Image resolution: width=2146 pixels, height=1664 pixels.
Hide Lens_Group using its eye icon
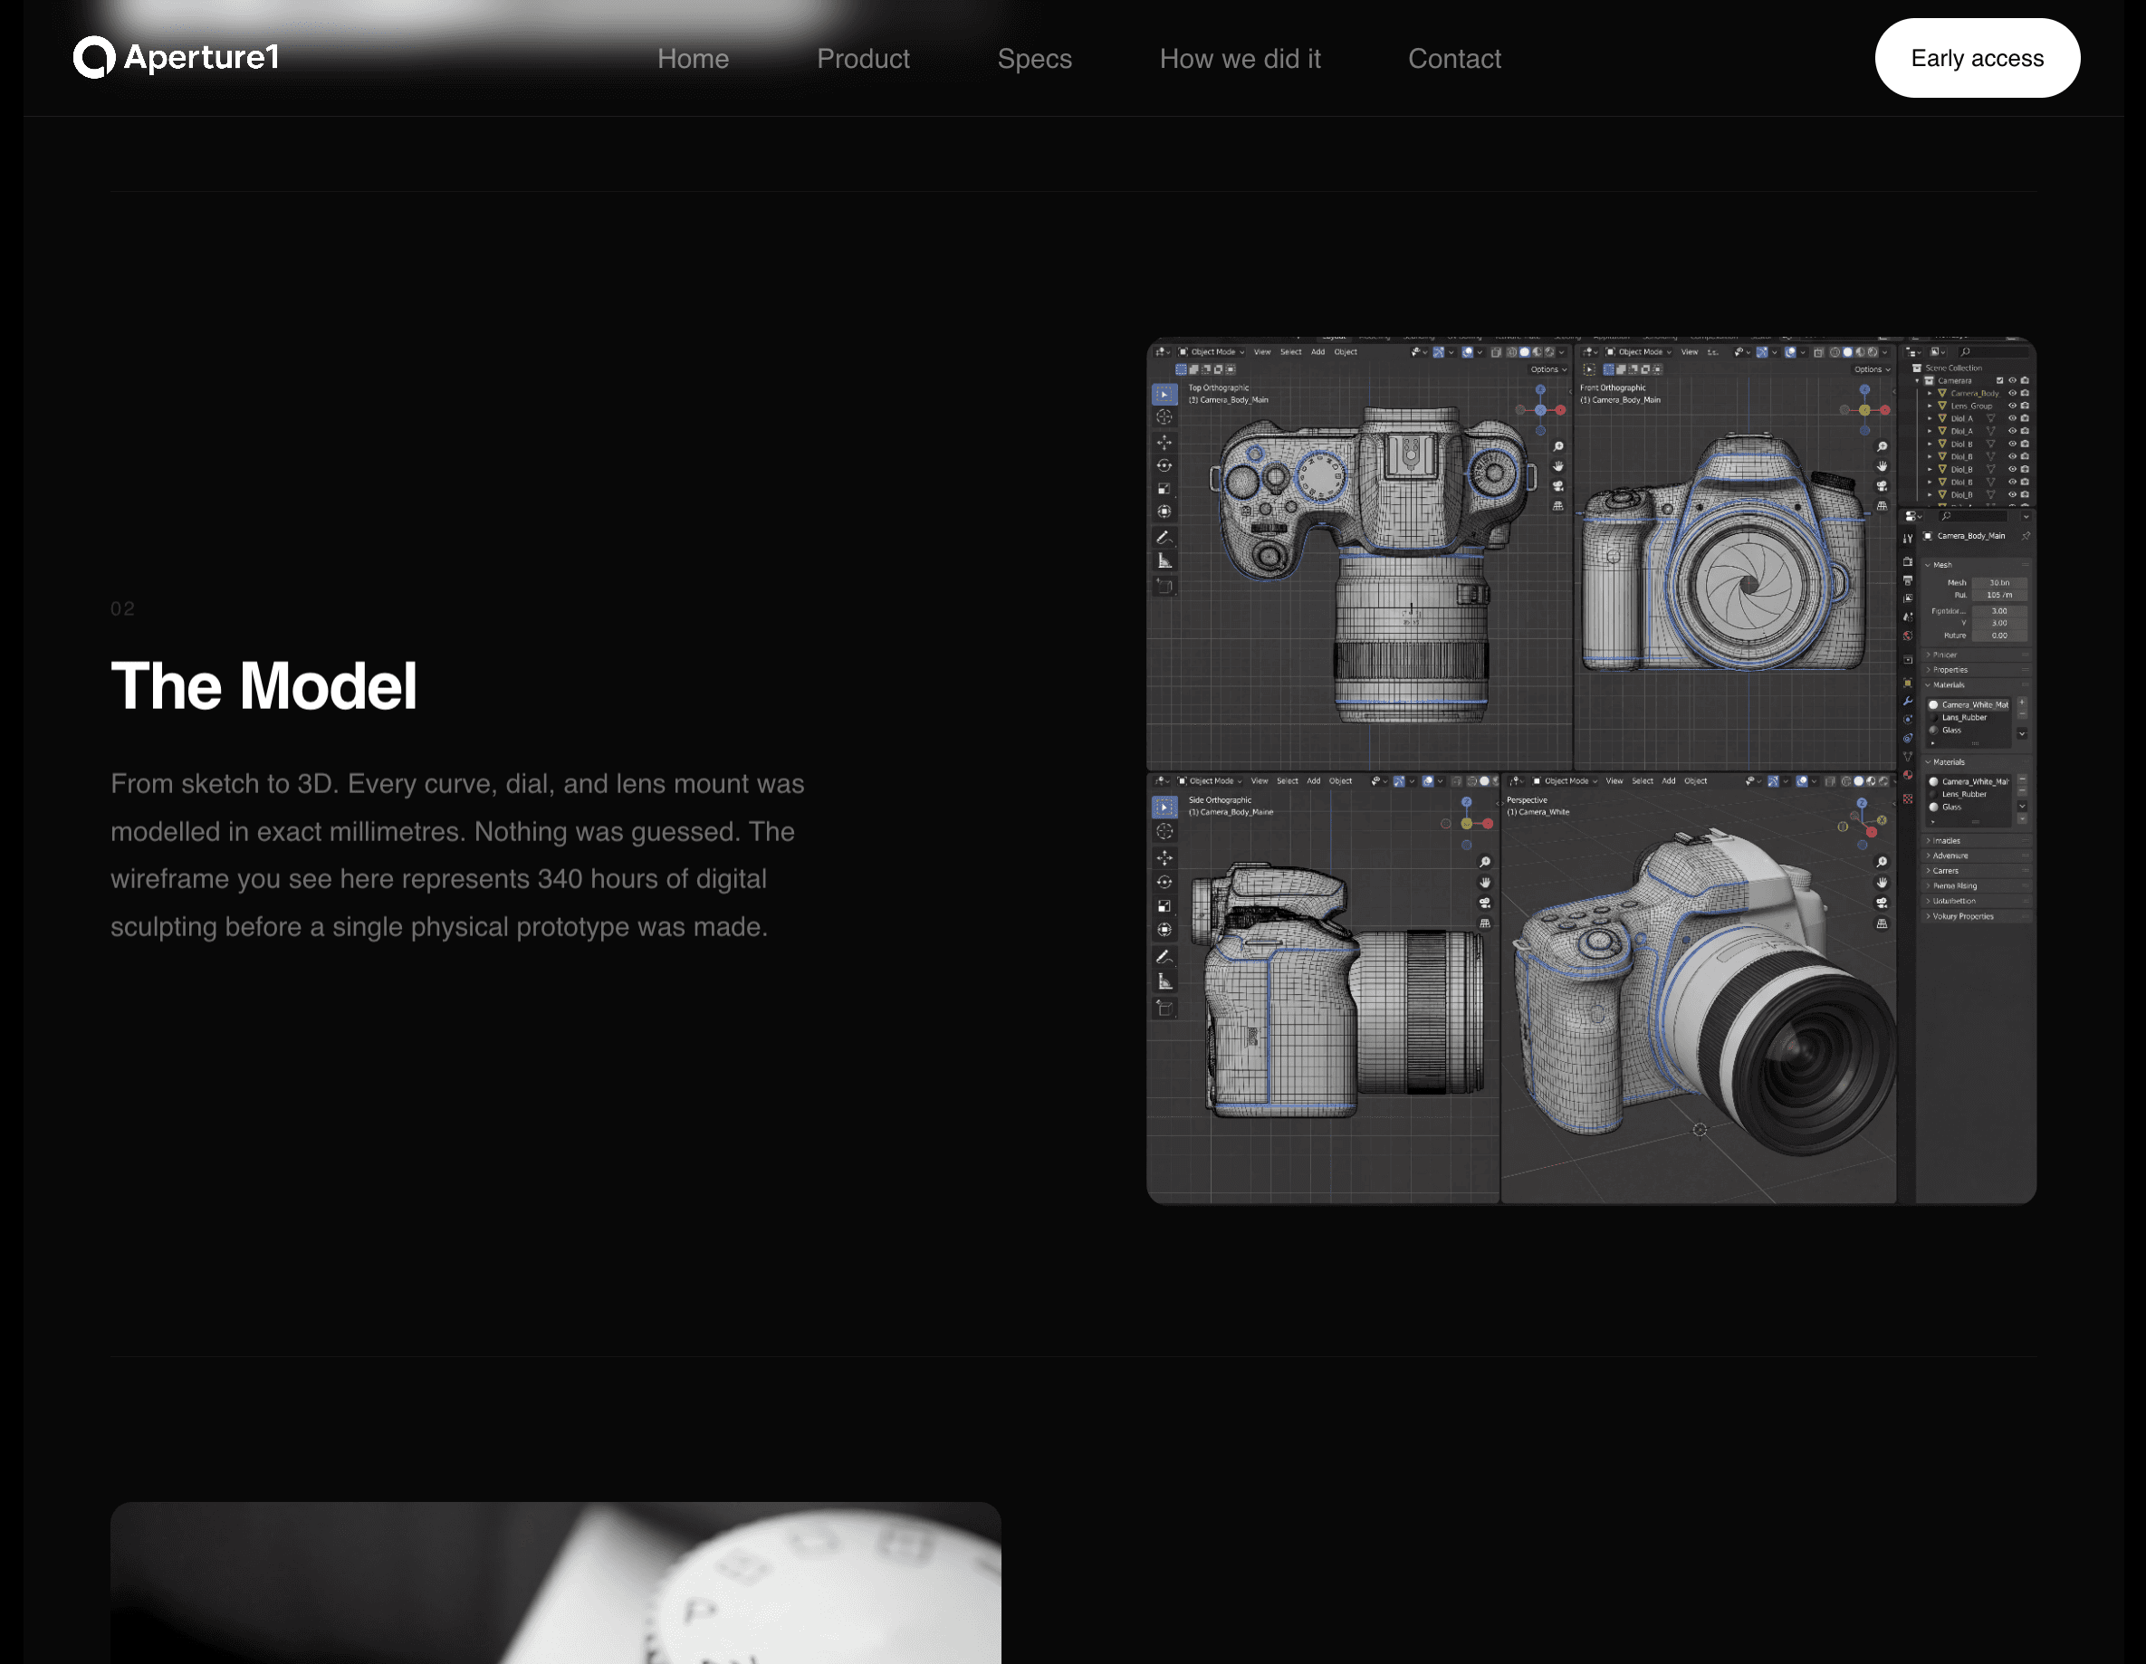click(x=2011, y=406)
